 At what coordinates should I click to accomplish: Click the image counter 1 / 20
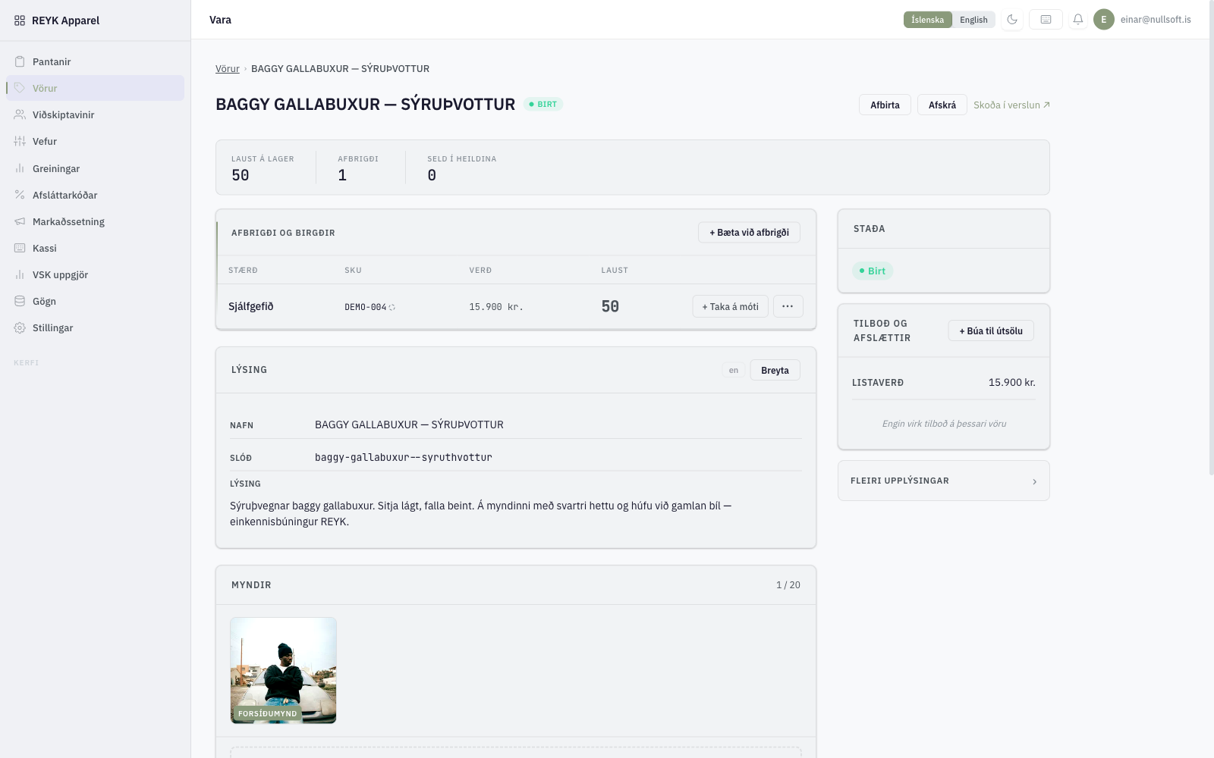[788, 584]
